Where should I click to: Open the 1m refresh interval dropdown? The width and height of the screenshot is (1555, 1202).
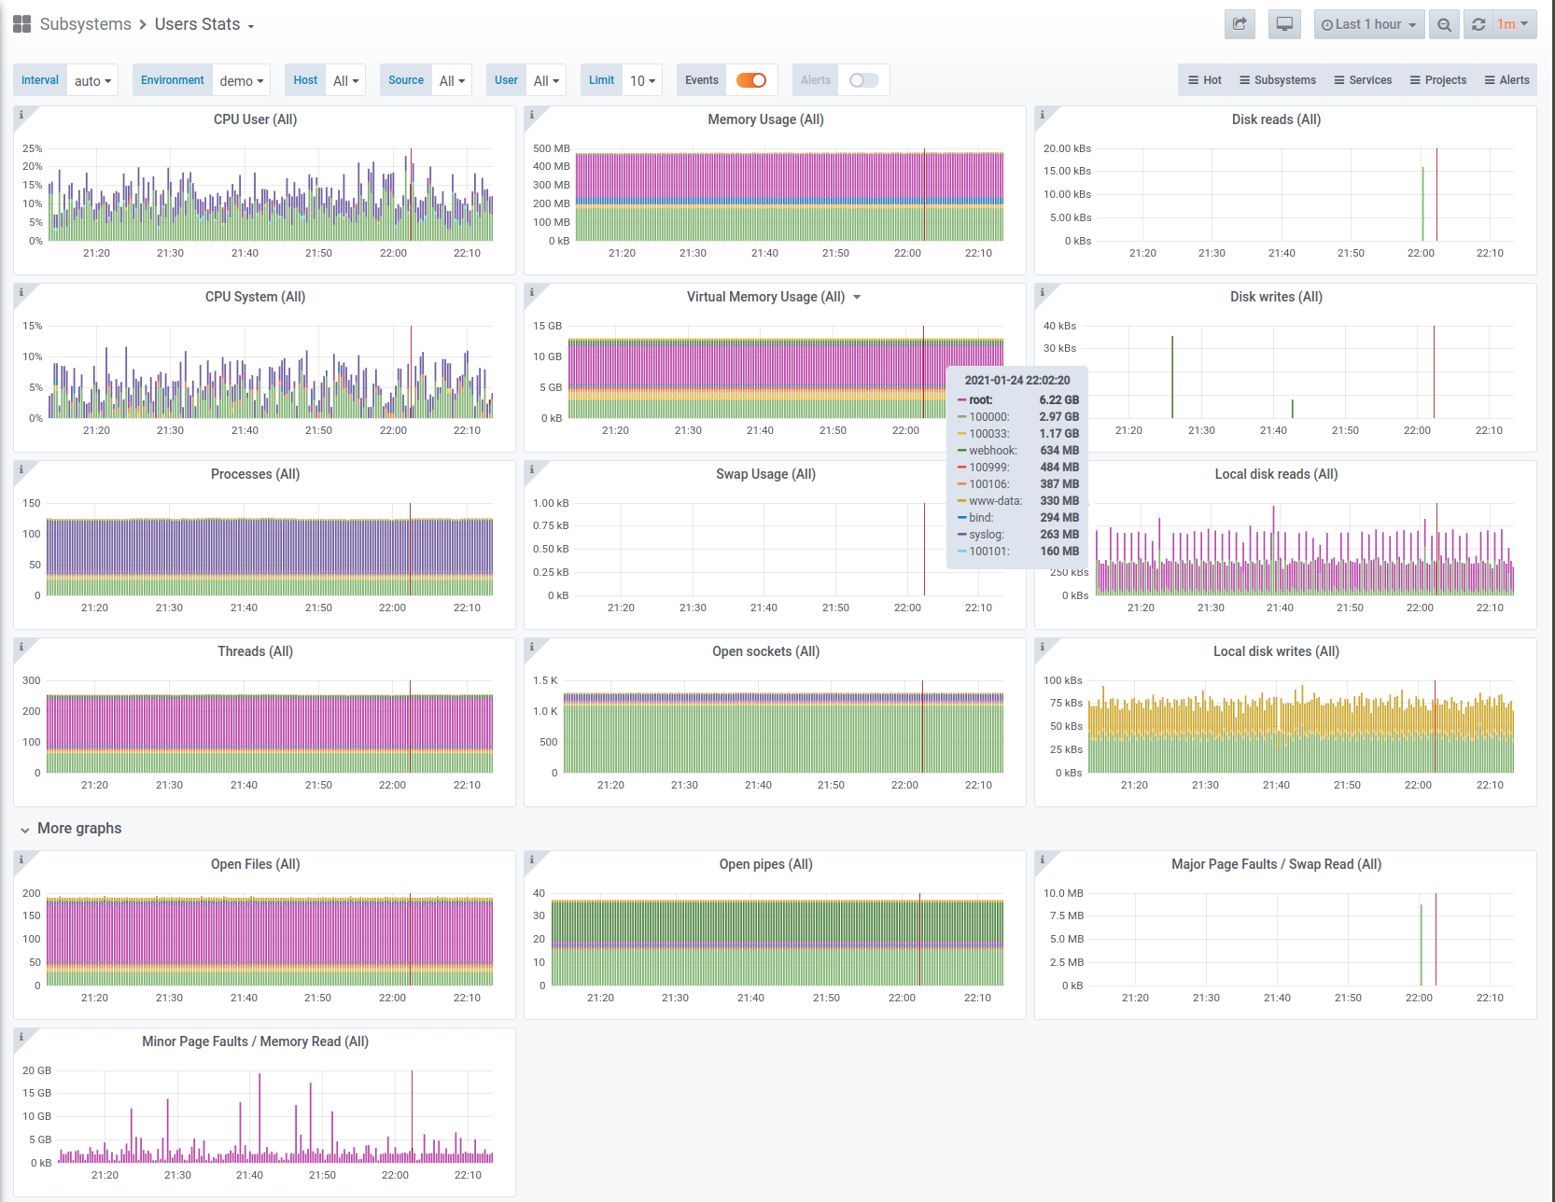pos(1513,24)
